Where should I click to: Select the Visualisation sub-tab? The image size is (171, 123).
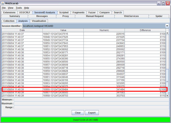(x=39, y=21)
